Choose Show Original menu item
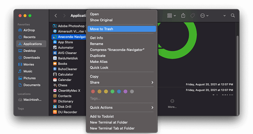253x134 pixels. (x=122, y=20)
